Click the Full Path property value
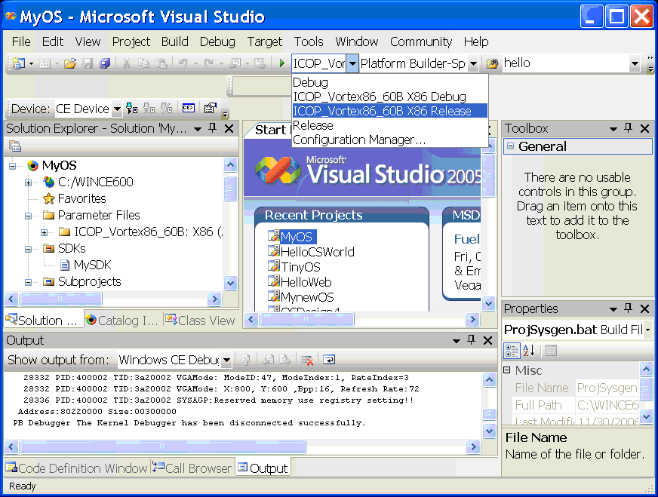The height and width of the screenshot is (497, 658). (x=607, y=405)
